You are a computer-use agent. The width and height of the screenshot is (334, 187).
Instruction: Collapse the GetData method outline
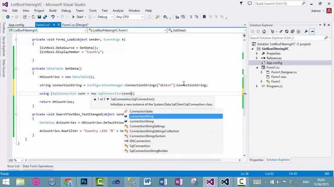(x=16, y=69)
